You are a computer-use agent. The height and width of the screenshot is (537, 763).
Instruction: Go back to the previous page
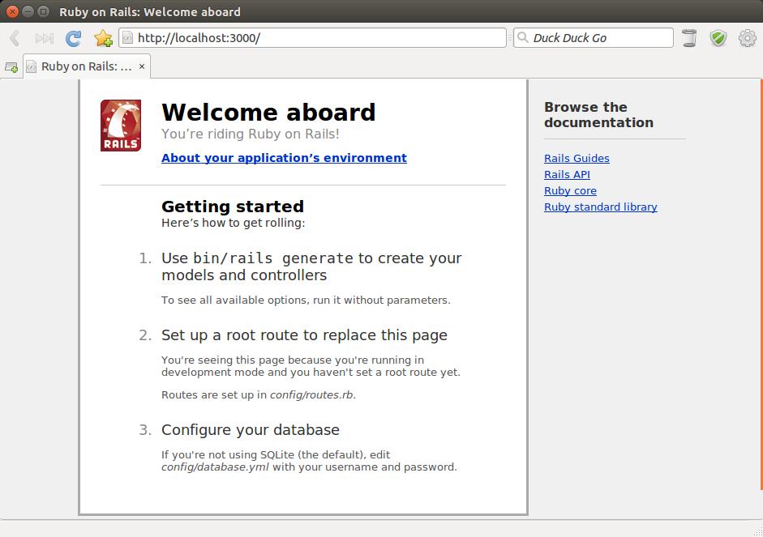[15, 38]
